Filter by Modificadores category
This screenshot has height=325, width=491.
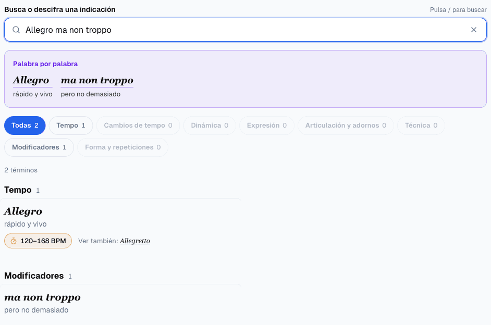(39, 147)
